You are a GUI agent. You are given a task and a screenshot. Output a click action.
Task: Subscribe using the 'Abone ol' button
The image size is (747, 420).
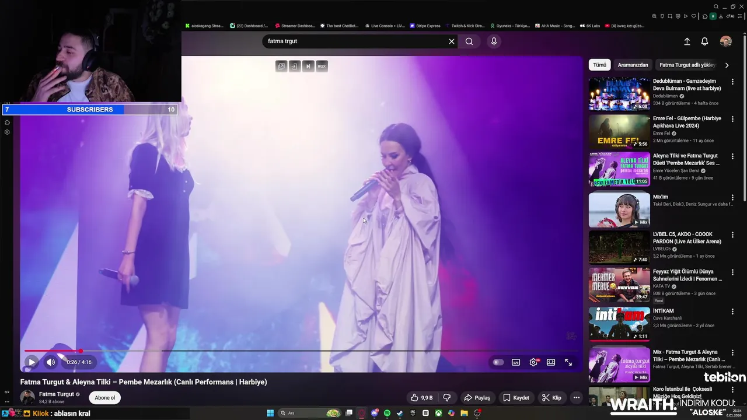[x=105, y=398]
